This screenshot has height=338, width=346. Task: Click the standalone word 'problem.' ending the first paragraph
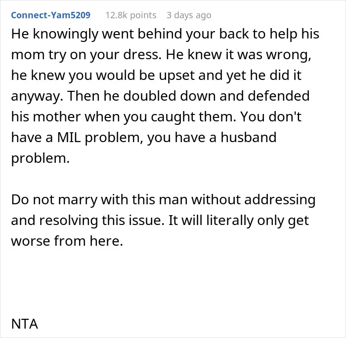pyautogui.click(x=41, y=159)
